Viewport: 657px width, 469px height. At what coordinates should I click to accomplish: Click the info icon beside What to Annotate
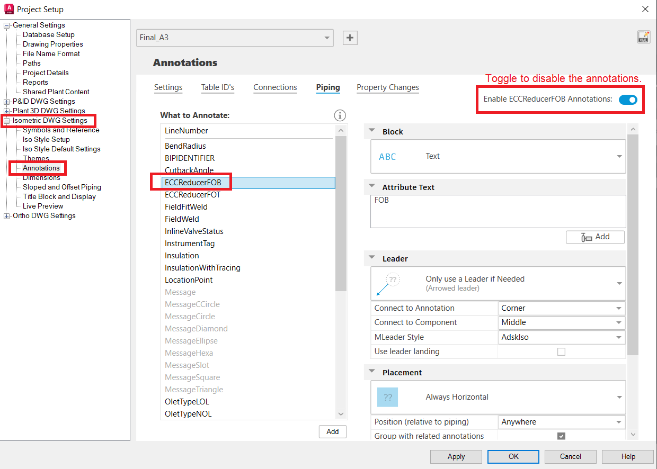(340, 115)
